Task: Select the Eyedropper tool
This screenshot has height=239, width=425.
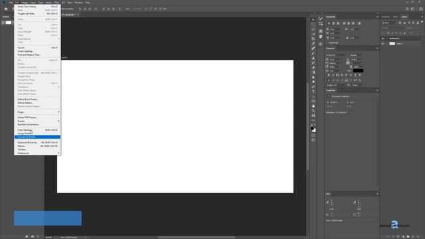Action: tap(313, 44)
